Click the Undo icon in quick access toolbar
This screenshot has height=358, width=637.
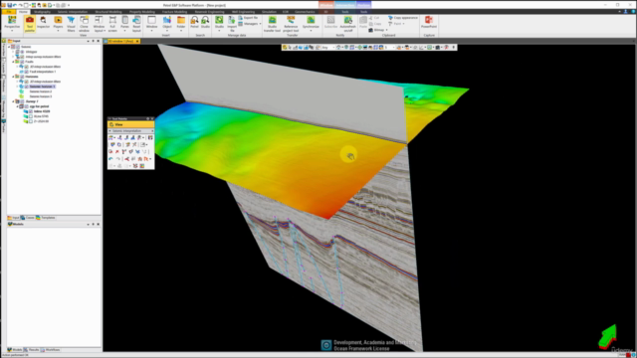(15, 5)
